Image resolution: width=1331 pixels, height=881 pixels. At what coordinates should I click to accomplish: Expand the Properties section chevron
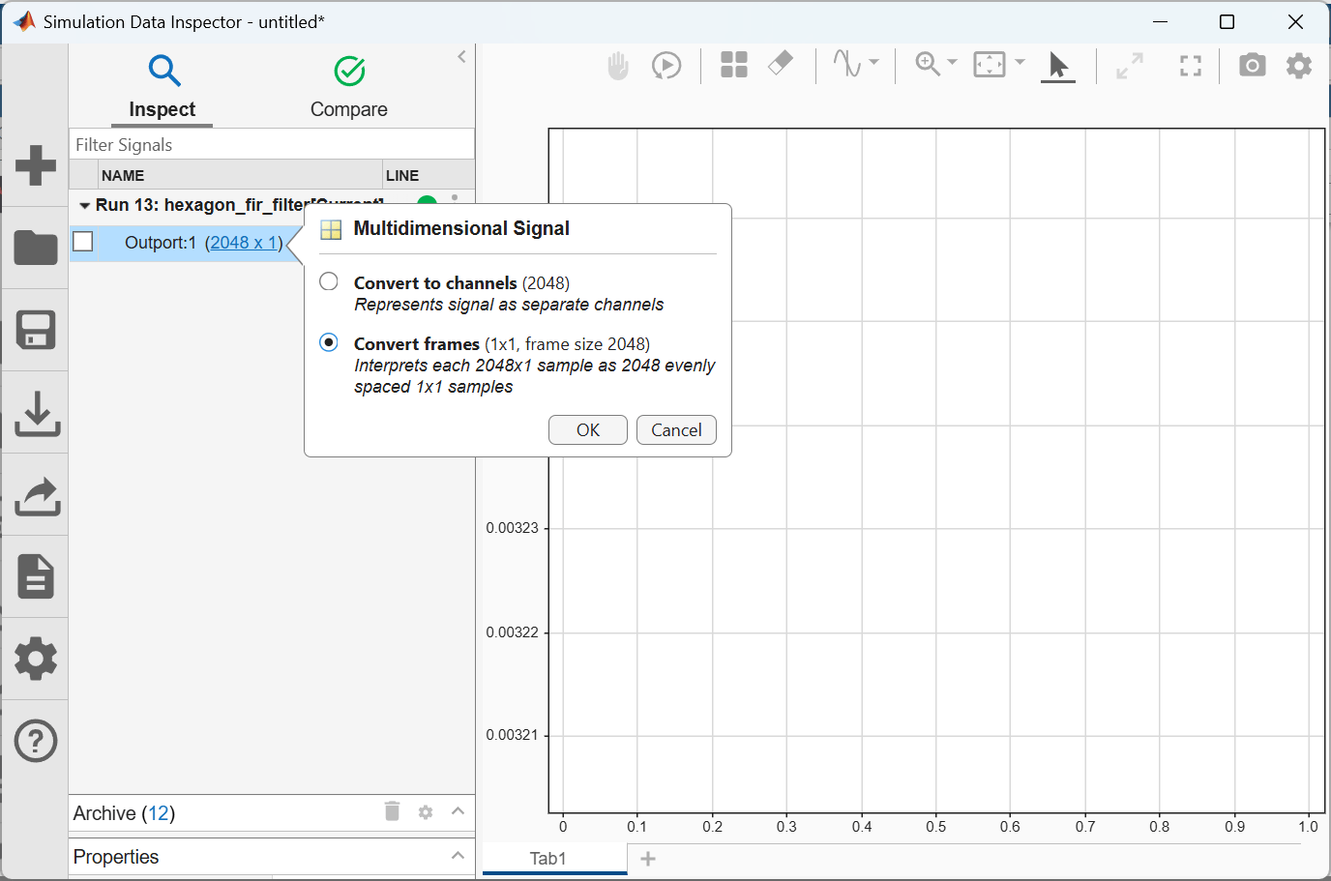[x=458, y=856]
